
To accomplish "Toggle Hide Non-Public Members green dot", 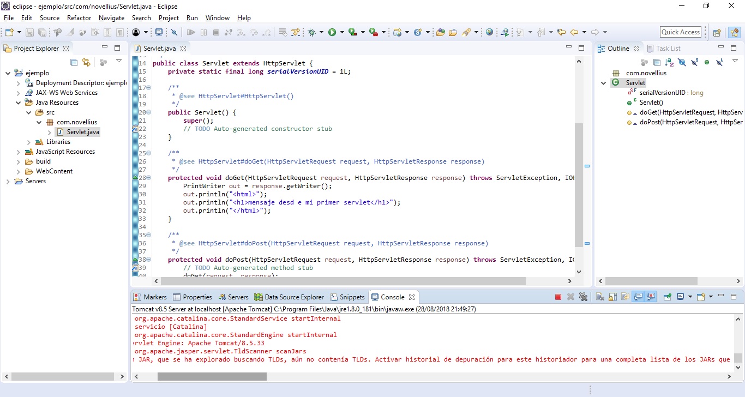I will coord(707,62).
